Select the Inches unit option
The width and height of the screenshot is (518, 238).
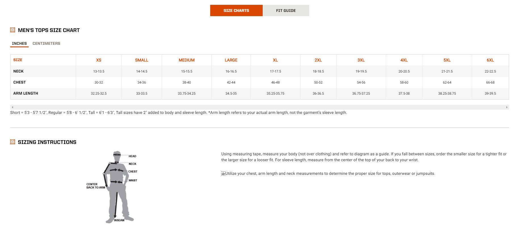tap(19, 43)
